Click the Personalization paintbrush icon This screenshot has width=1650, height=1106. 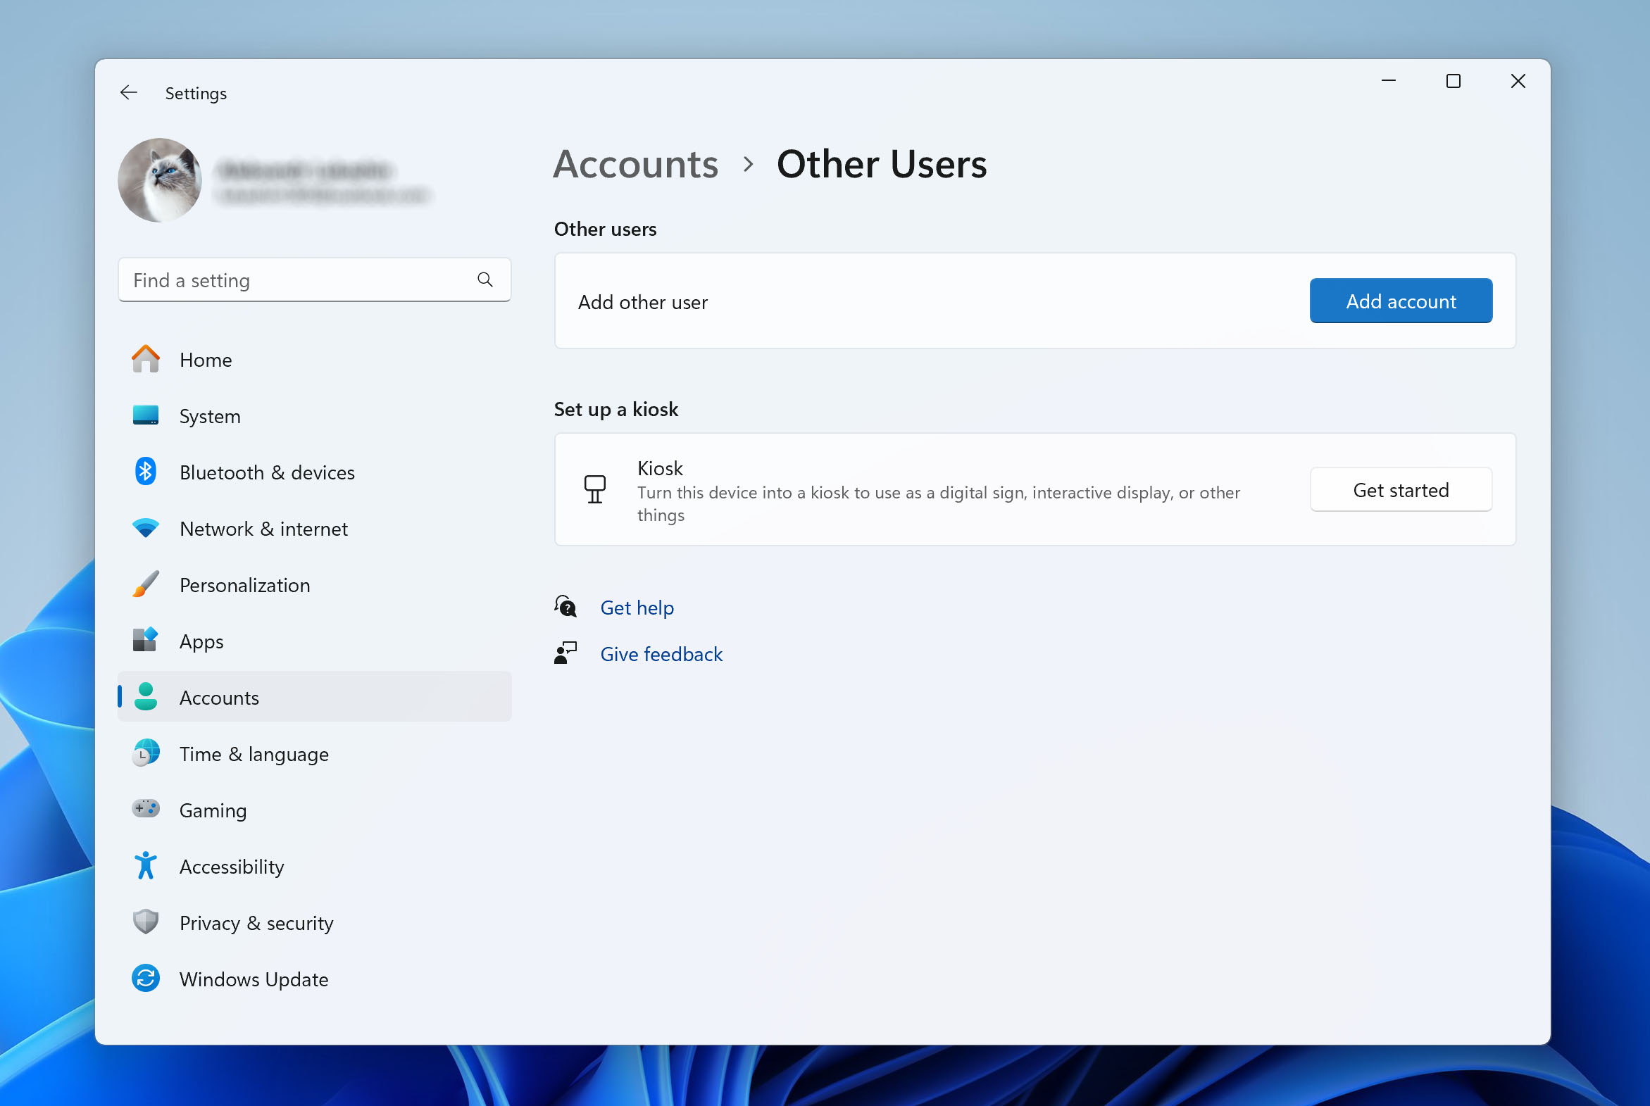tap(146, 585)
